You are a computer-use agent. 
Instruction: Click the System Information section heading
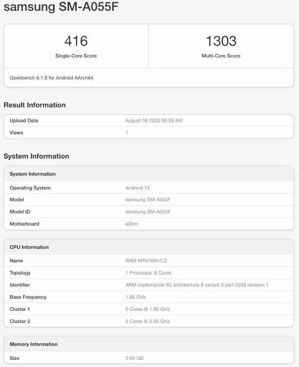click(36, 157)
